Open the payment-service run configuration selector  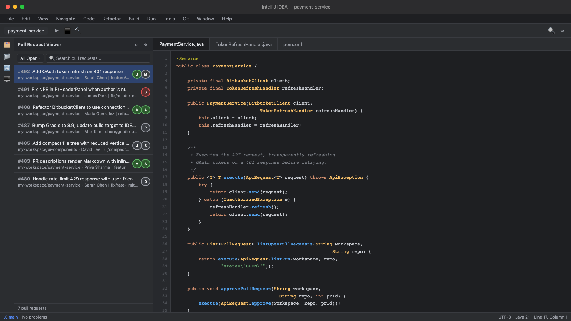(x=26, y=31)
